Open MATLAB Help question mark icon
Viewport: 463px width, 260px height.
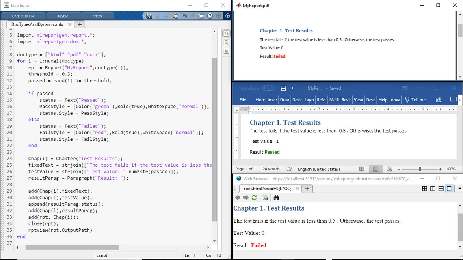[210, 16]
